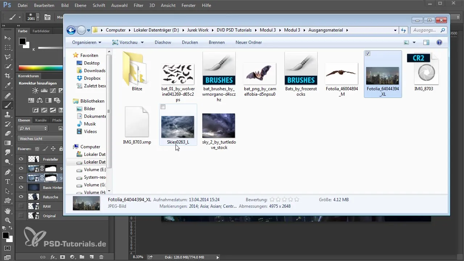Open the Organisieren dropdown

tap(87, 42)
